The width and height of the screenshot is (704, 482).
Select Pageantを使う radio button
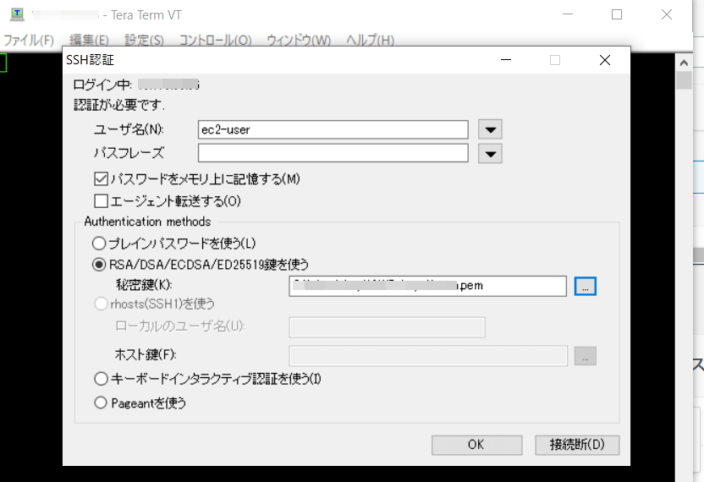101,403
